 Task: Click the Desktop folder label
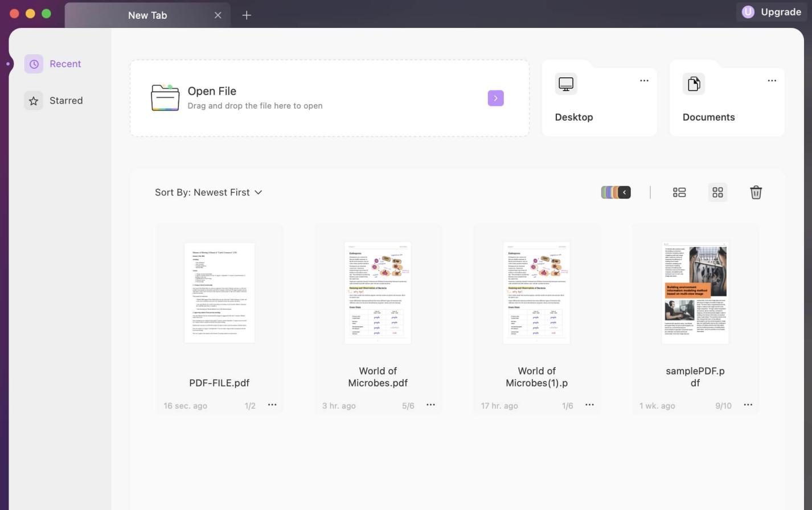(x=574, y=117)
